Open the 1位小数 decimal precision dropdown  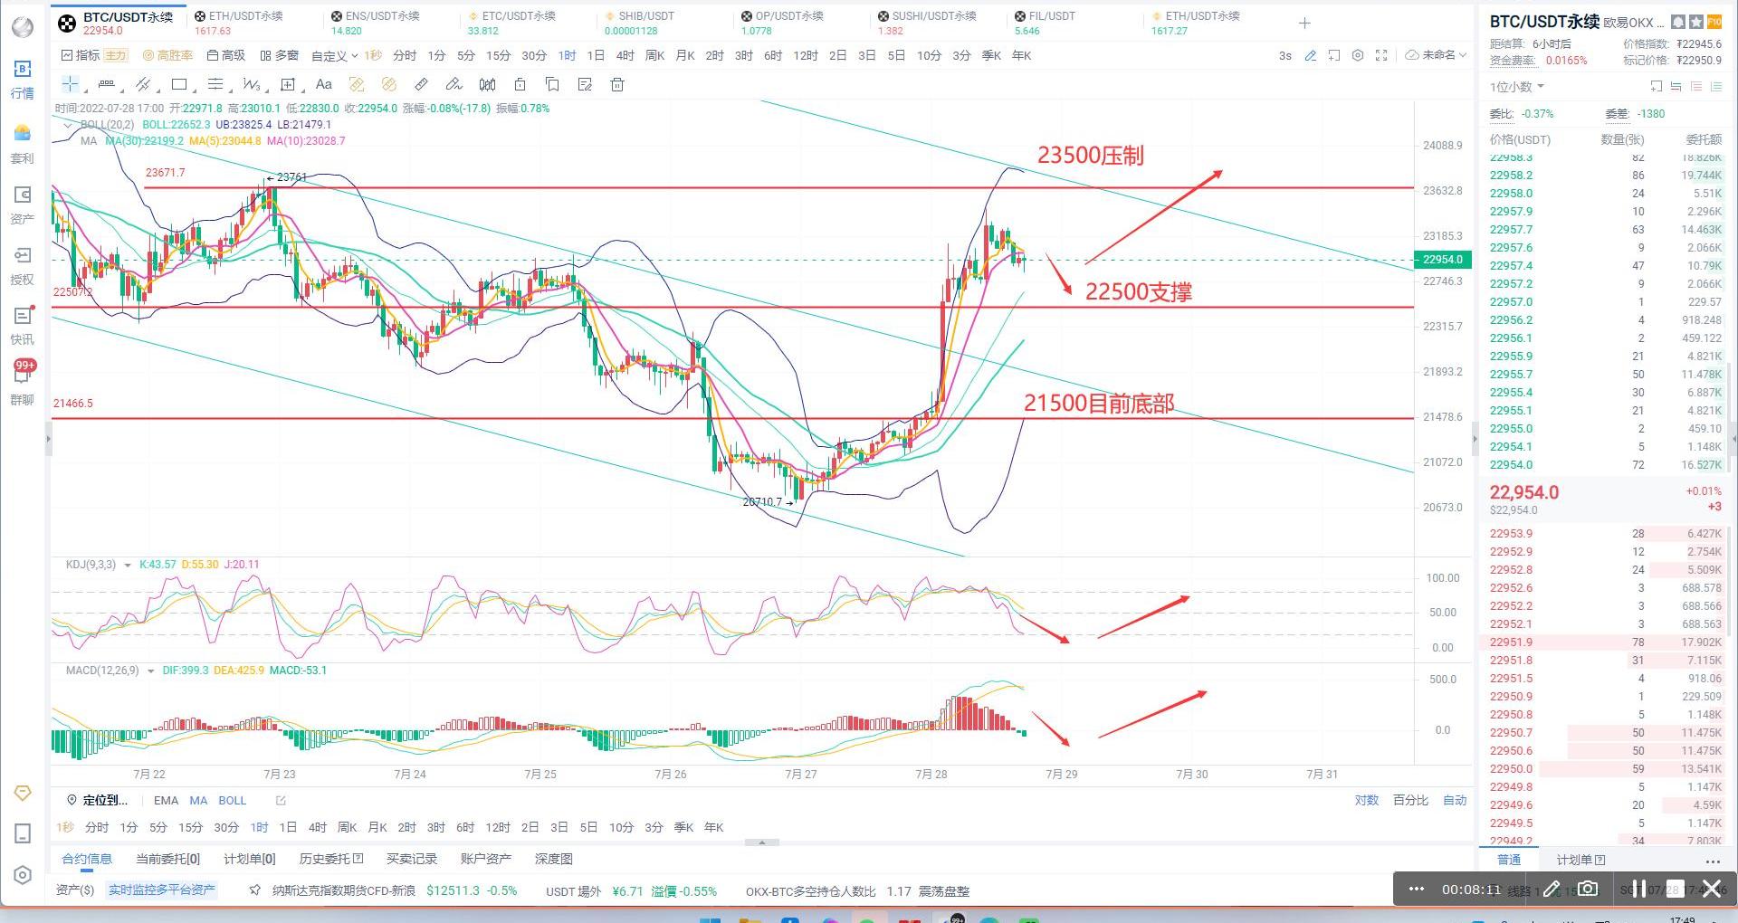pos(1517,87)
